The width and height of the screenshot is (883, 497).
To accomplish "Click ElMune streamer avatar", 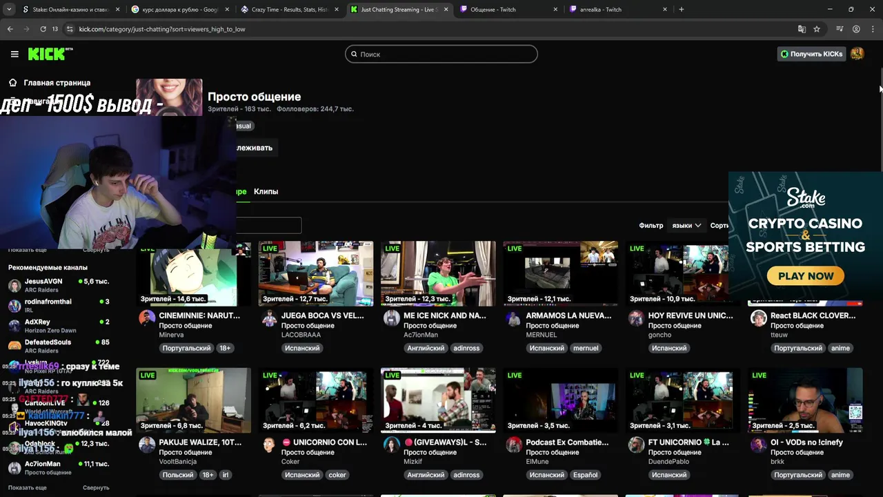I will click(514, 445).
